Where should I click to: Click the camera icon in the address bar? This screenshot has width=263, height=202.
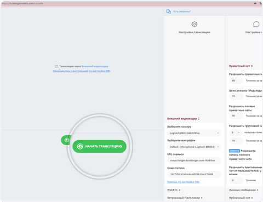(x=255, y=3)
